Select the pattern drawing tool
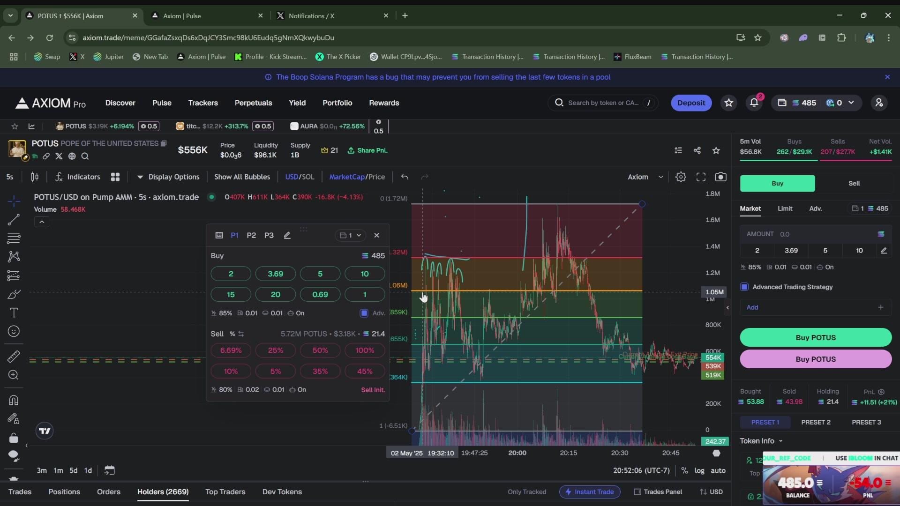Screen dimensions: 900x506 (x=14, y=257)
